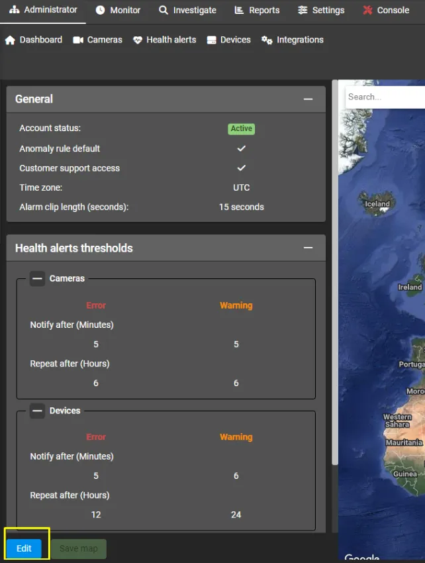Click the Save map button

pyautogui.click(x=79, y=548)
